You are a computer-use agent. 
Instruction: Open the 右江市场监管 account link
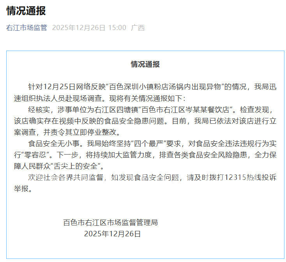pos(26,28)
